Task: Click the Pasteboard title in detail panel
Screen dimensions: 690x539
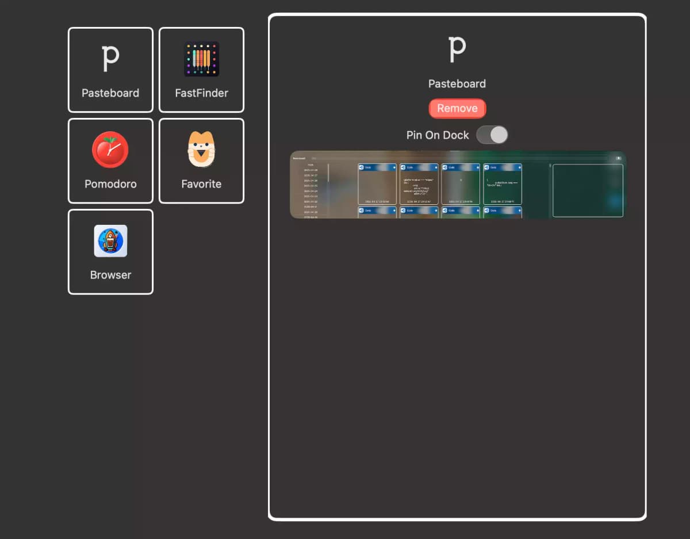Action: (457, 83)
